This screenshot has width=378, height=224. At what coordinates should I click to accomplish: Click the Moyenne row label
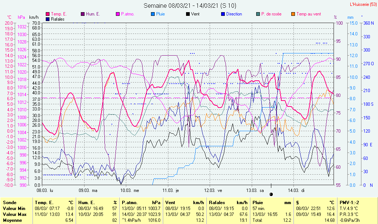pyautogui.click(x=12, y=220)
